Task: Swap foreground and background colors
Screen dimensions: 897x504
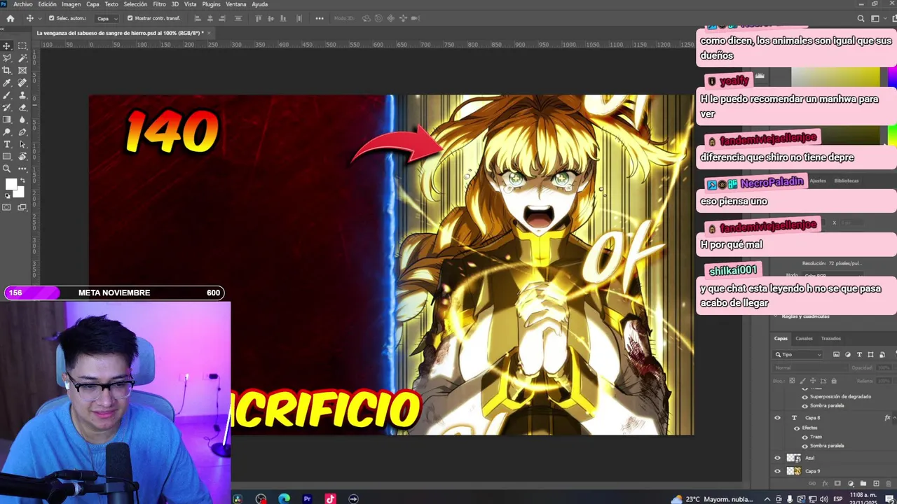Action: [x=22, y=181]
